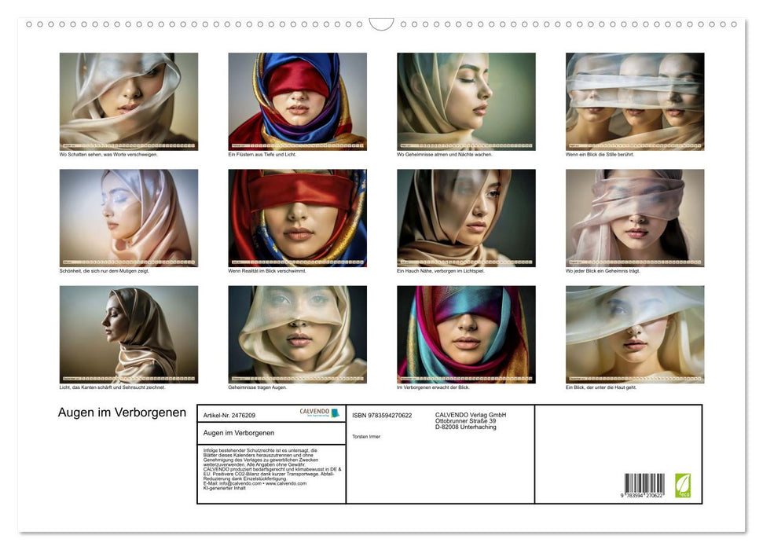Click the CALVENDO logo
Screen dimensions: 763x550
click(319, 412)
